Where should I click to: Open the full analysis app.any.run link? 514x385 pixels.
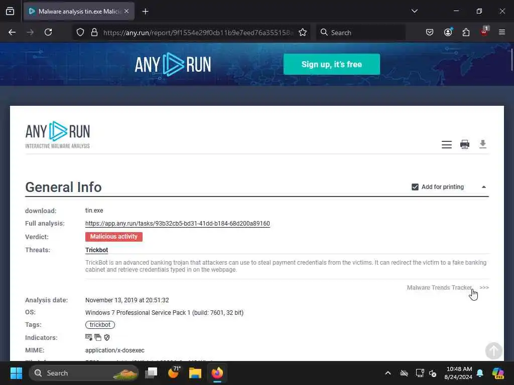click(177, 224)
